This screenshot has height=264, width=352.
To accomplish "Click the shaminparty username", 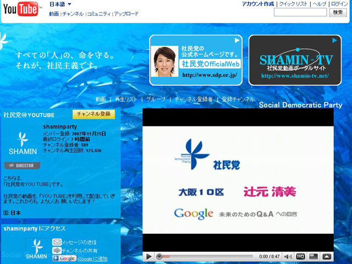I will point(60,127).
